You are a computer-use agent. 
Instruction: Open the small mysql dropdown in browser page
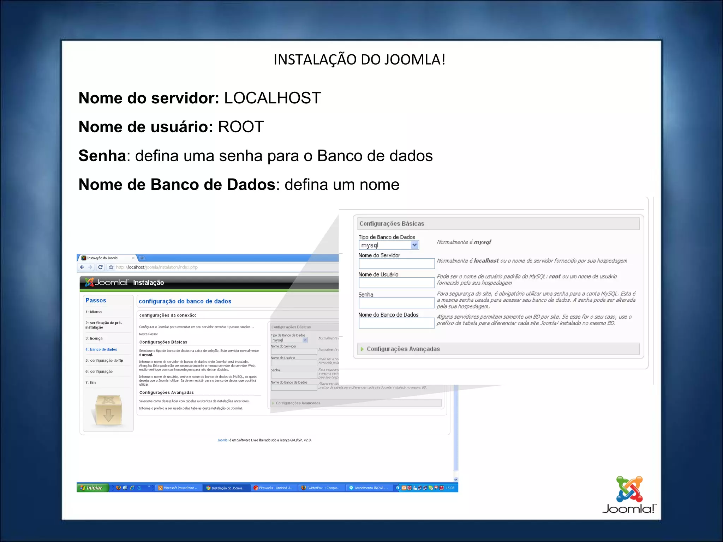pyautogui.click(x=289, y=340)
